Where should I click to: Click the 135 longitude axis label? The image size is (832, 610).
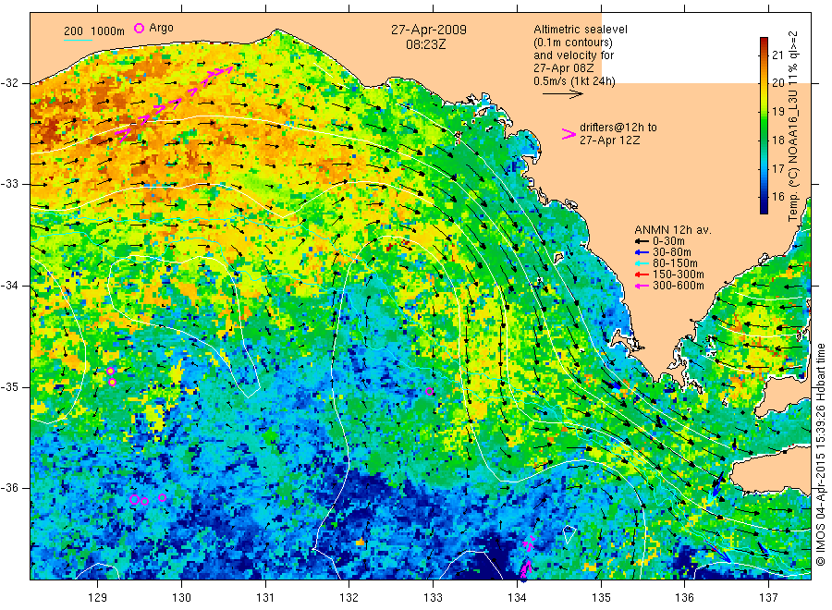point(601,598)
